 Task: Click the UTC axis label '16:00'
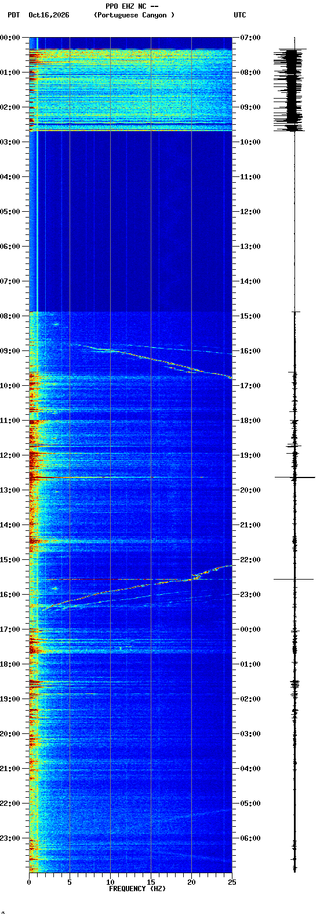(250, 351)
